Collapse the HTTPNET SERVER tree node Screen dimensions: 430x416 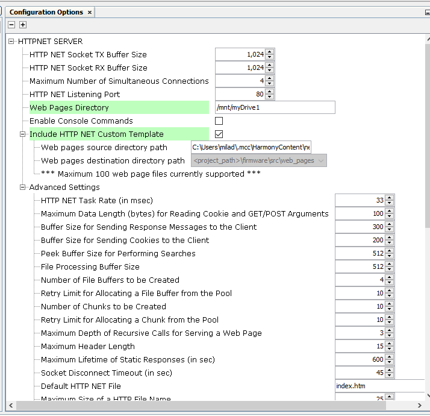click(x=11, y=42)
